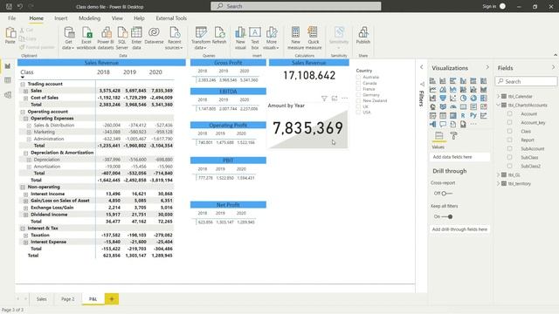This screenshot has height=314, width=559.
Task: Check the Canada country filter
Action: pyautogui.click(x=358, y=83)
